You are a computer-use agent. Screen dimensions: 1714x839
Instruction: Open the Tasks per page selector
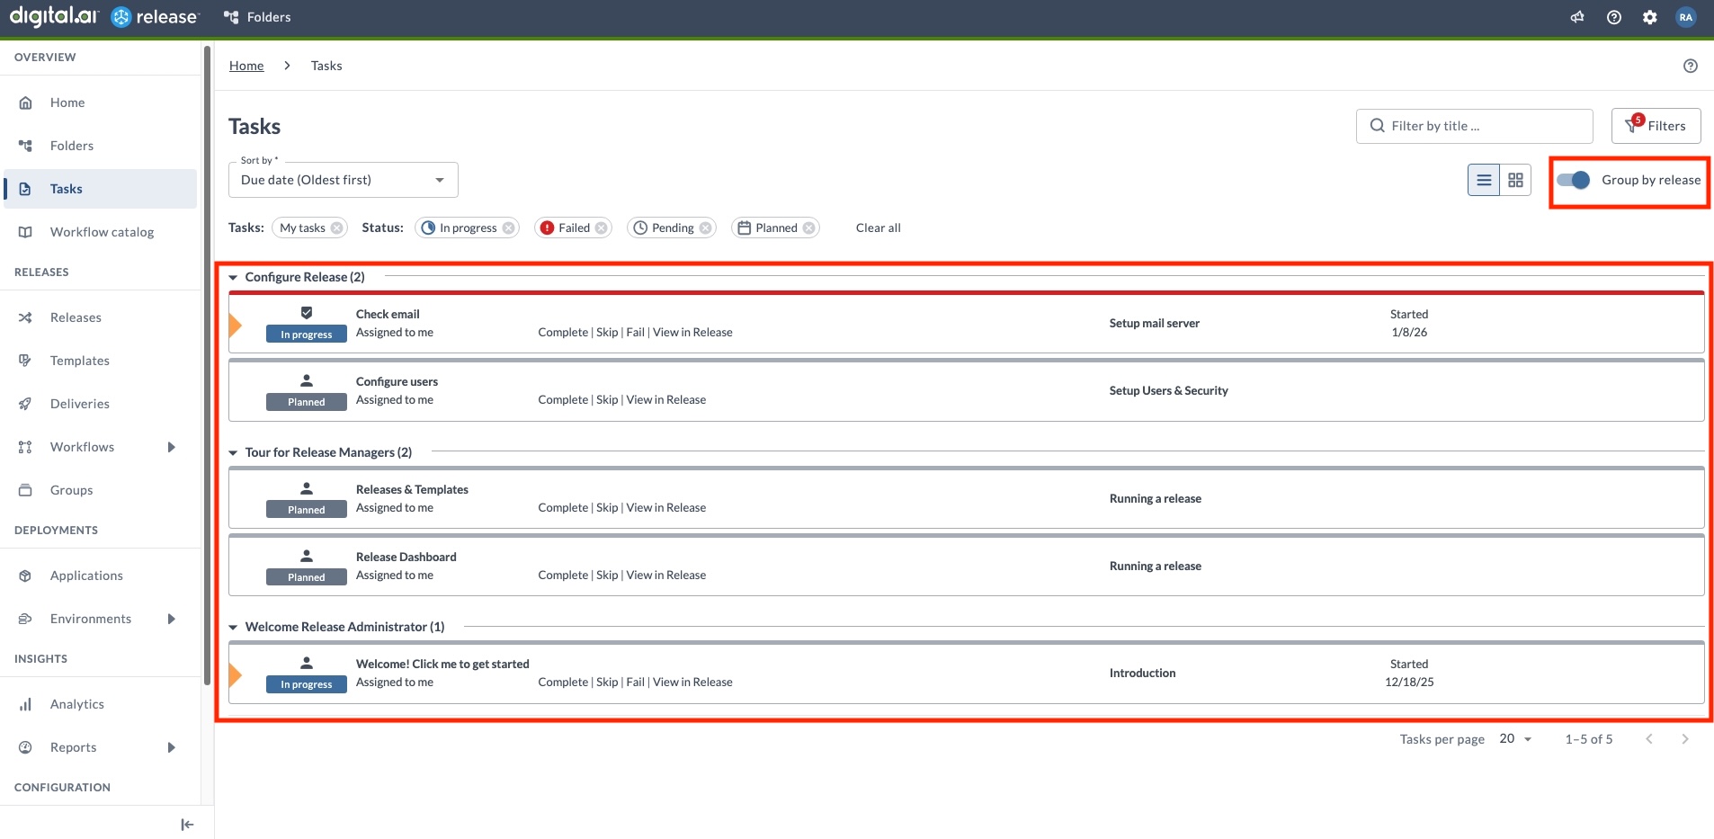point(1514,738)
